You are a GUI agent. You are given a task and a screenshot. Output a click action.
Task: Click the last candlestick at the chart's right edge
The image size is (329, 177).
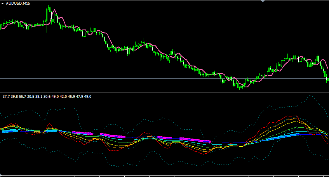point(328,79)
